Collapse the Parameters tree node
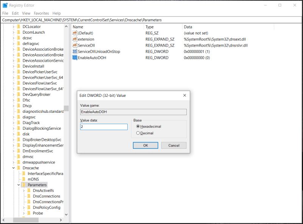This screenshot has width=303, height=224. (x=18, y=185)
